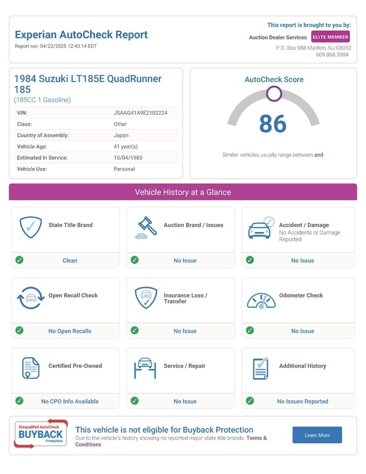Image resolution: width=366 pixels, height=474 pixels.
Task: Click the Additional History checklist icon
Action: click(261, 368)
